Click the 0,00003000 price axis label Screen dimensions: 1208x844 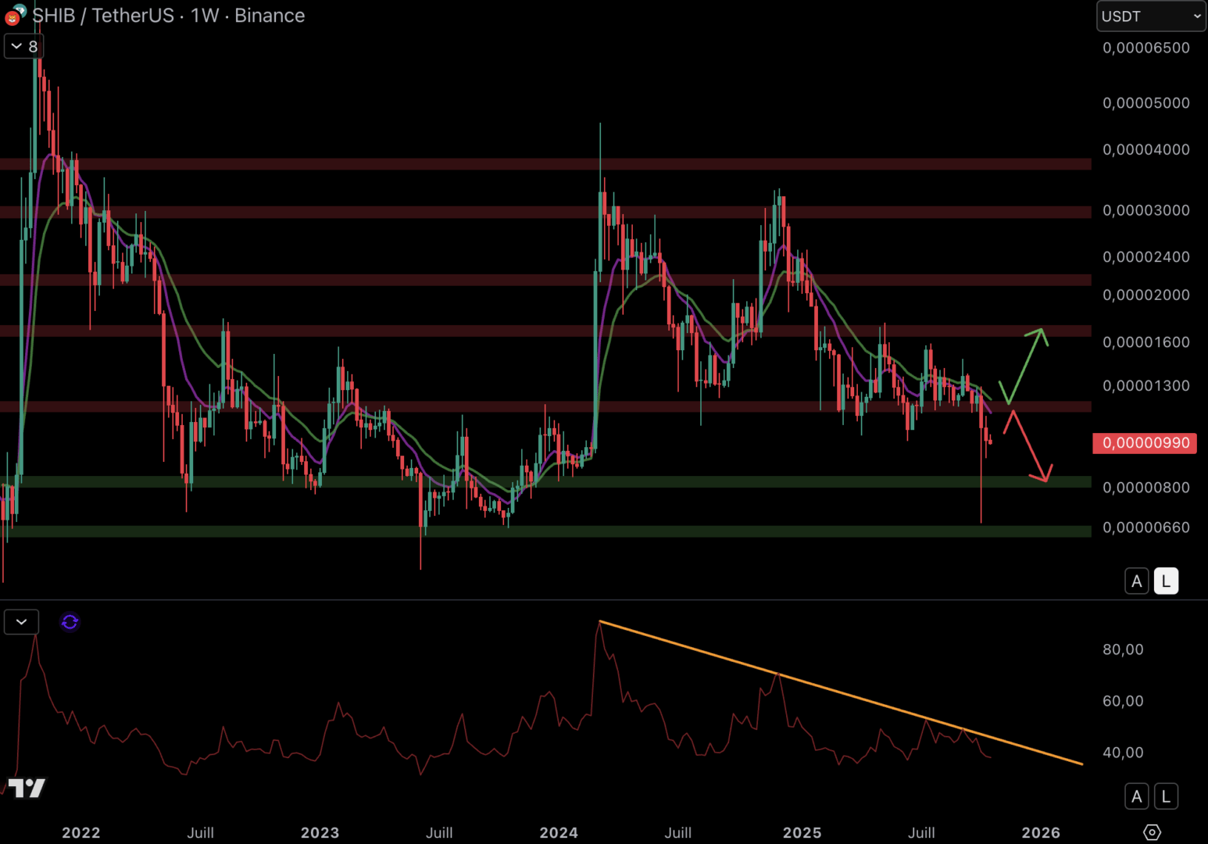1145,210
